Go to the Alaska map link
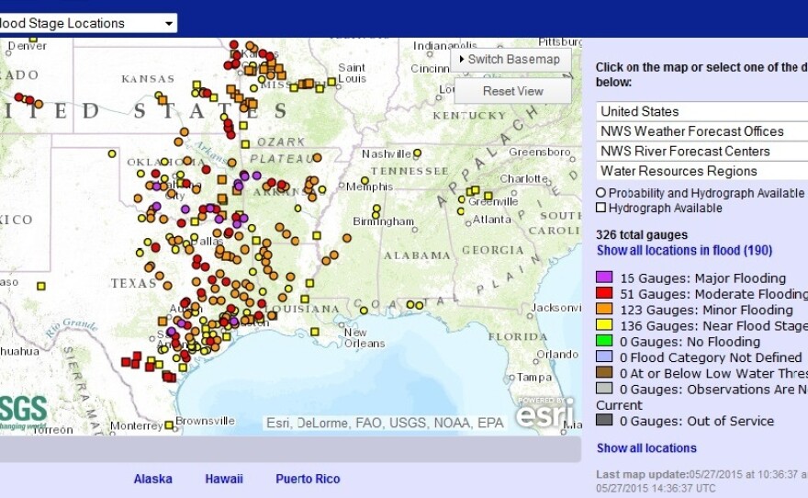This screenshot has height=498, width=808. click(152, 479)
